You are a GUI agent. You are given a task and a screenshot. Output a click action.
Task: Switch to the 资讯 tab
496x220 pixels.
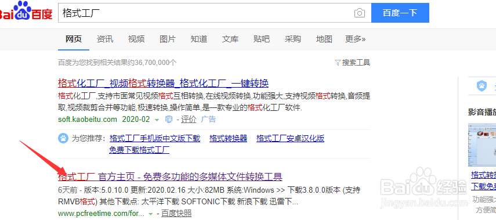tap(104, 39)
